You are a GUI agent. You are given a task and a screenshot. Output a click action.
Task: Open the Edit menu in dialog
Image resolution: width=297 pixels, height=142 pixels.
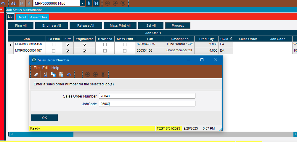[x=46, y=68]
